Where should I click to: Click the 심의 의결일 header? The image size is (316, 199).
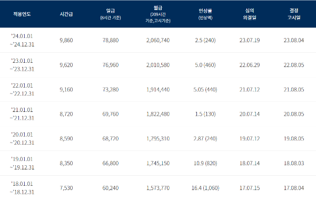click(x=250, y=14)
